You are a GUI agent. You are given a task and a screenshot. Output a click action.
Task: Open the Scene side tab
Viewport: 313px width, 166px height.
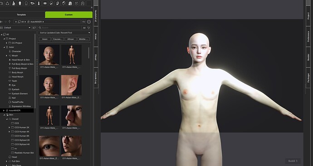(96, 37)
